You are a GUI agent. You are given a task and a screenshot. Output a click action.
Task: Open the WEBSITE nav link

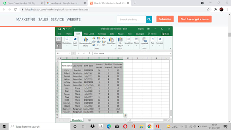(73, 19)
